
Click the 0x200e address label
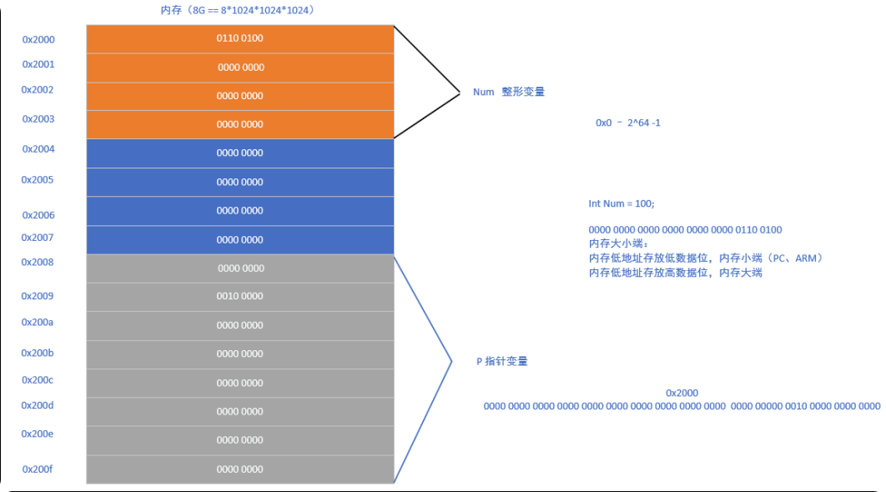pyautogui.click(x=38, y=434)
